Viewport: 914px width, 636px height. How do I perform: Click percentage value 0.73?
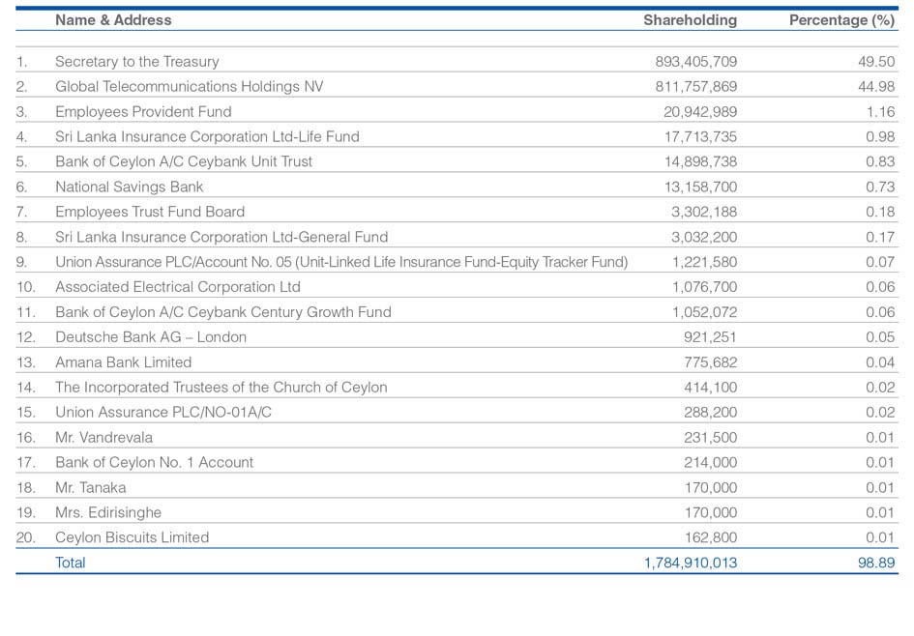pos(880,187)
